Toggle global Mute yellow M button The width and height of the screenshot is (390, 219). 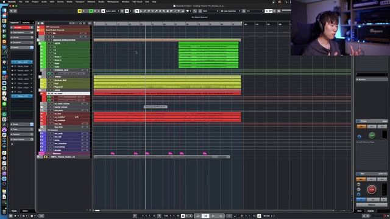[80, 11]
